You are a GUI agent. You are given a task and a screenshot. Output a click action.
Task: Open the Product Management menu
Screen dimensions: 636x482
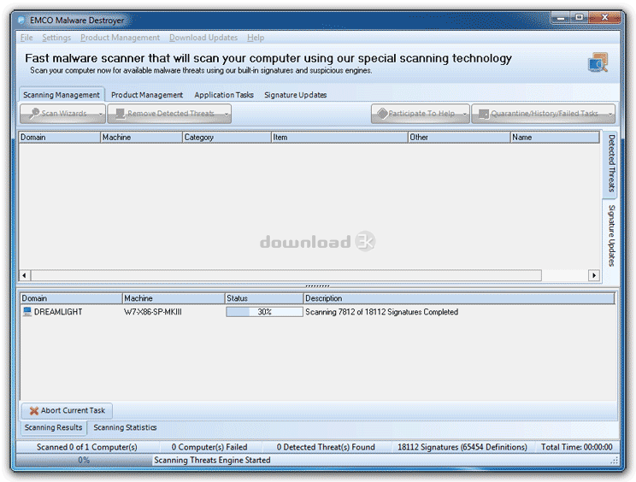coord(120,38)
